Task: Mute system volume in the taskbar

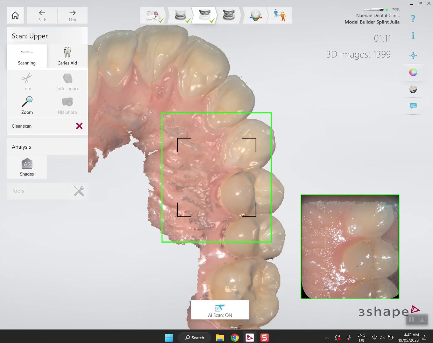Action: pos(382,337)
